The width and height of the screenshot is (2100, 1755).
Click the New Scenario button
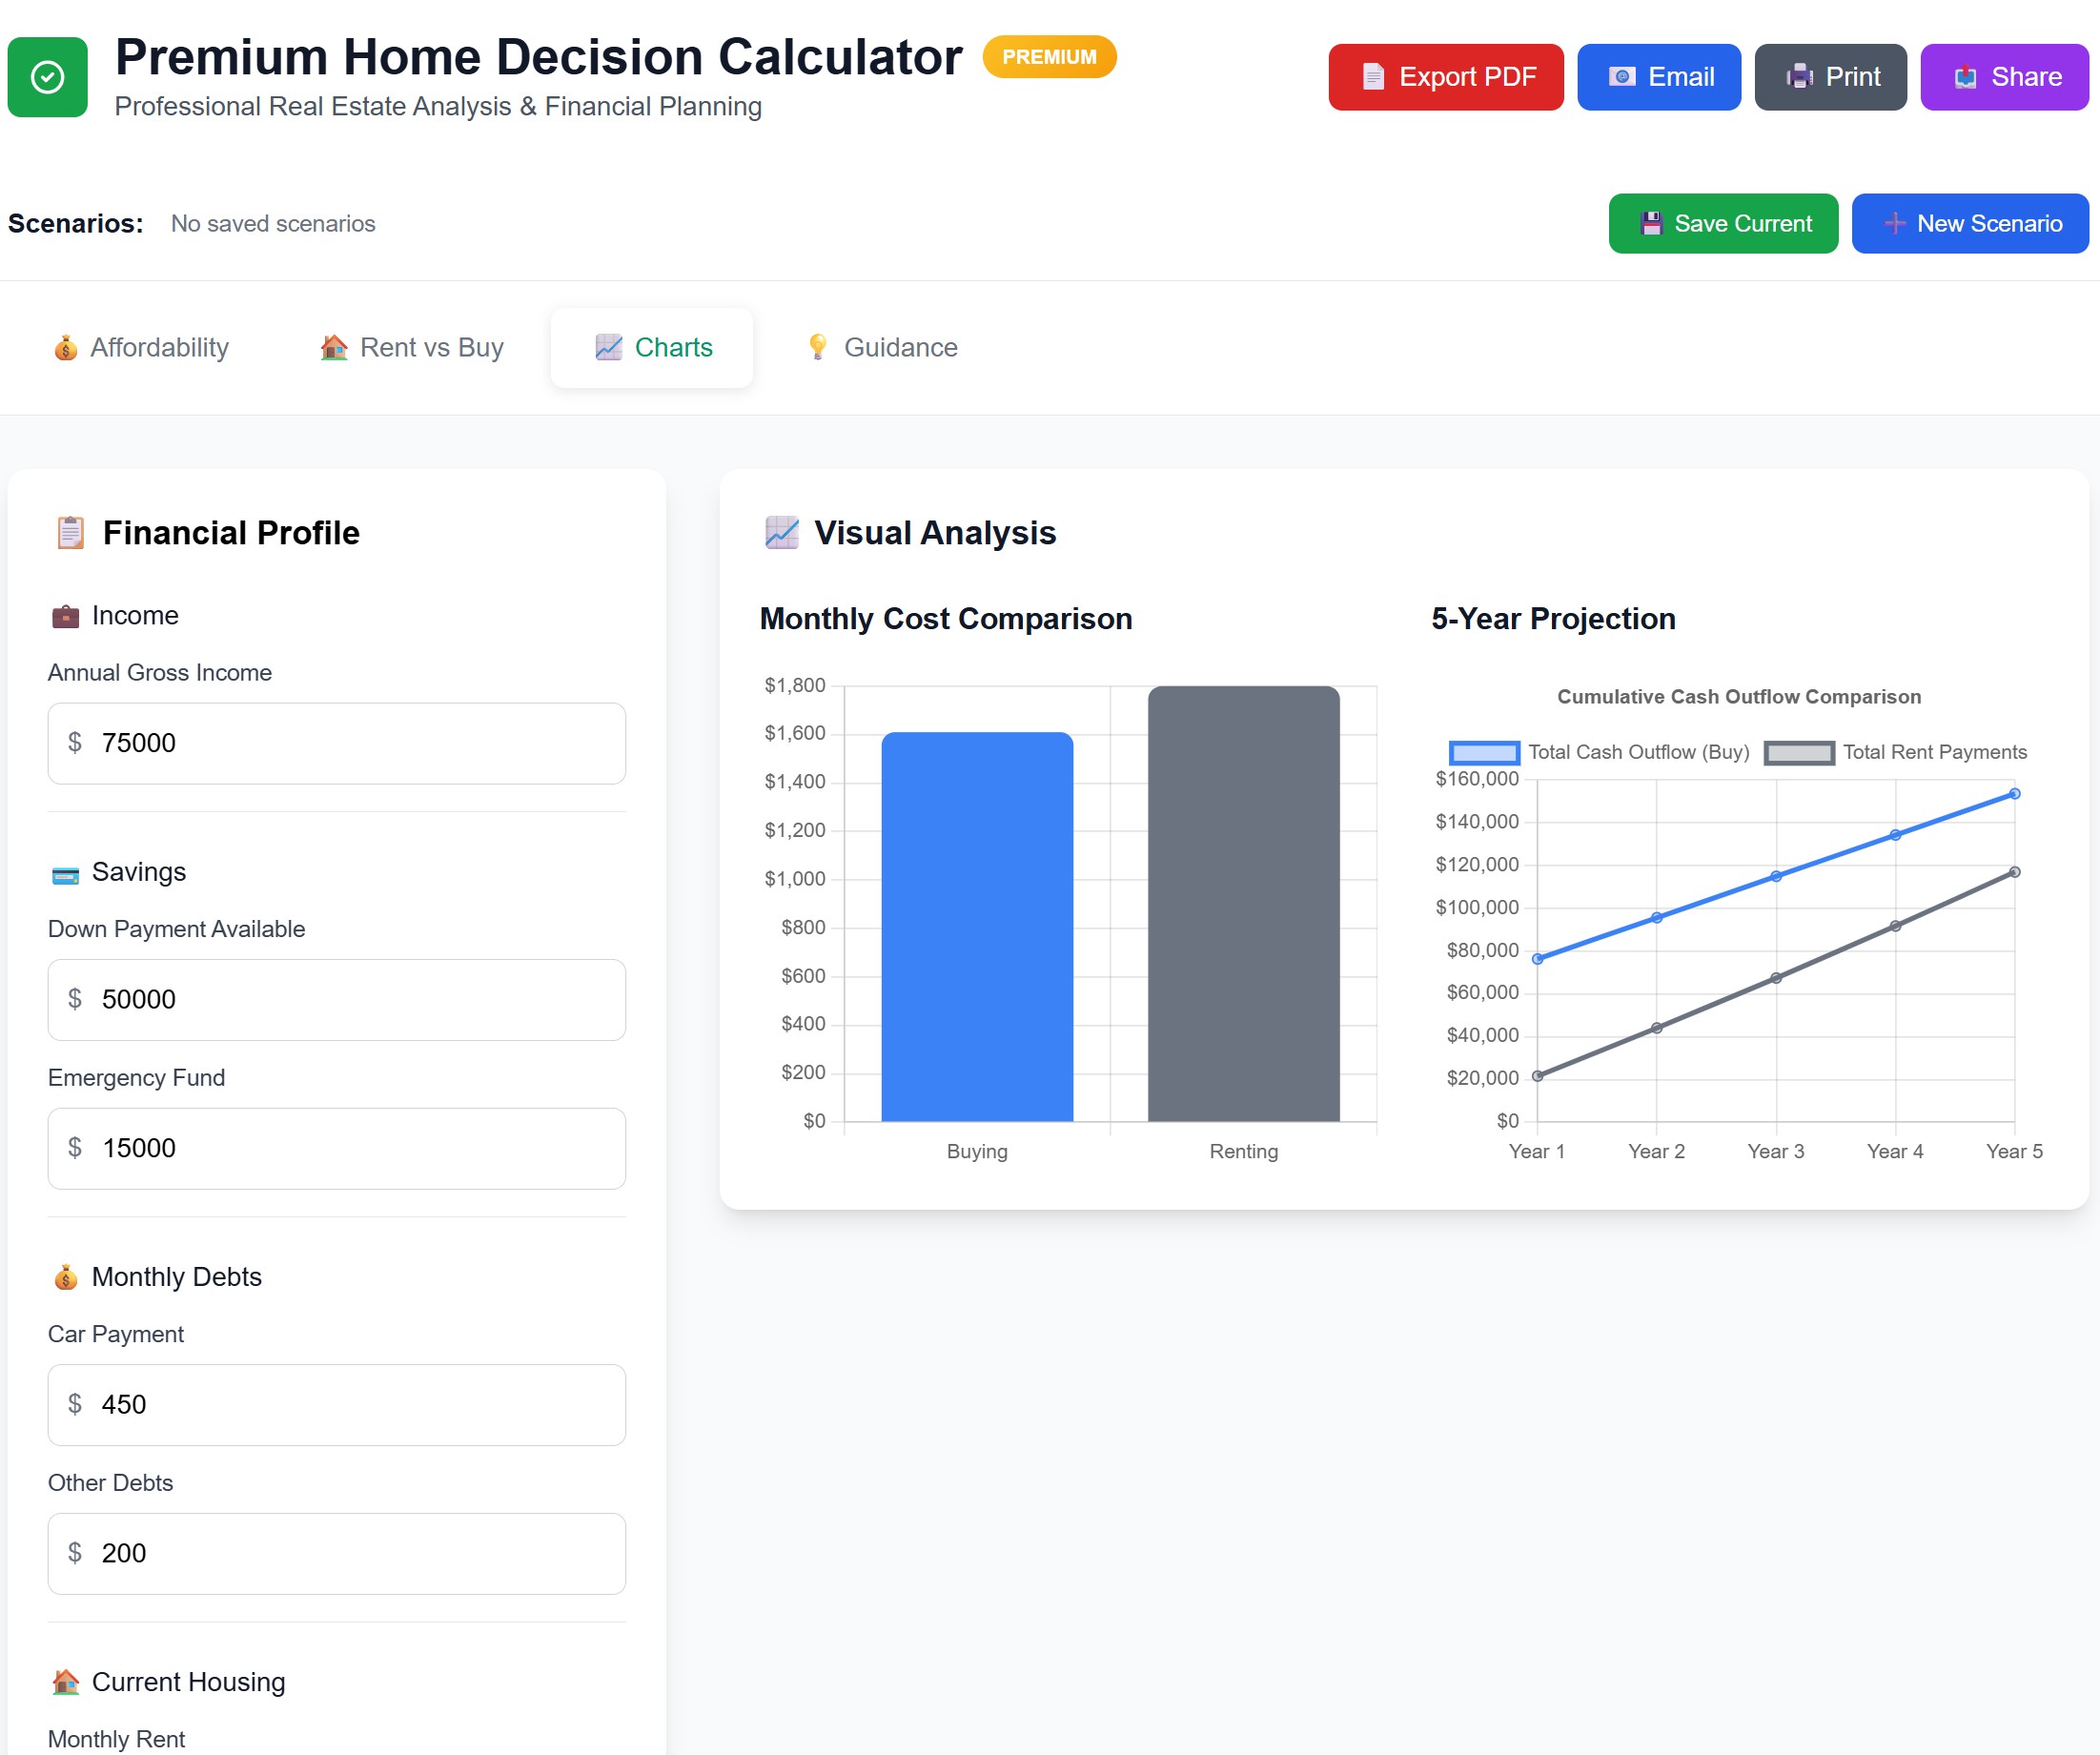[1970, 223]
